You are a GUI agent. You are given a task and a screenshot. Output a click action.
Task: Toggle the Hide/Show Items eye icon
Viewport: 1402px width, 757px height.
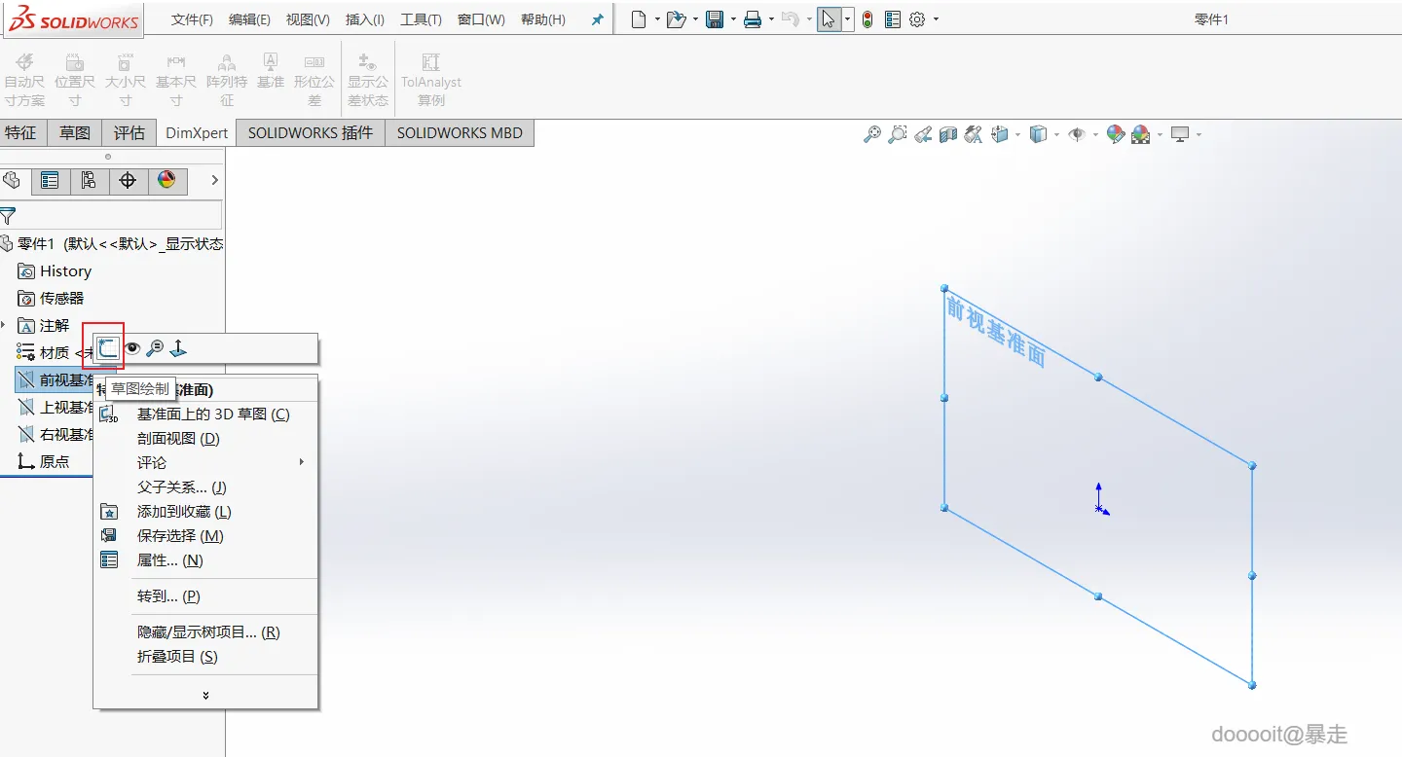[1077, 134]
